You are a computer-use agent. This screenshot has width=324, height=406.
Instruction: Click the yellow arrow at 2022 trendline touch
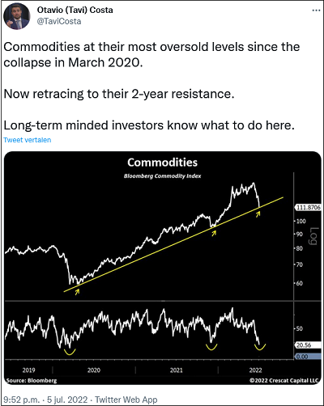click(x=258, y=214)
